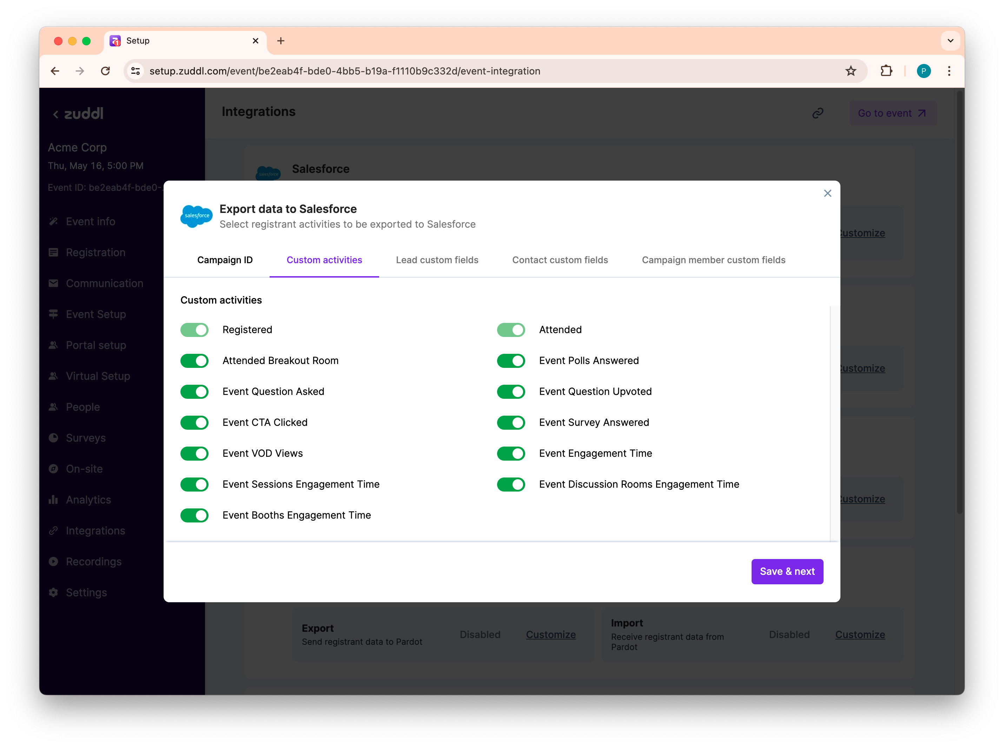This screenshot has height=747, width=1004.
Task: Disable Attended Breakout Room toggle
Action: coord(195,361)
